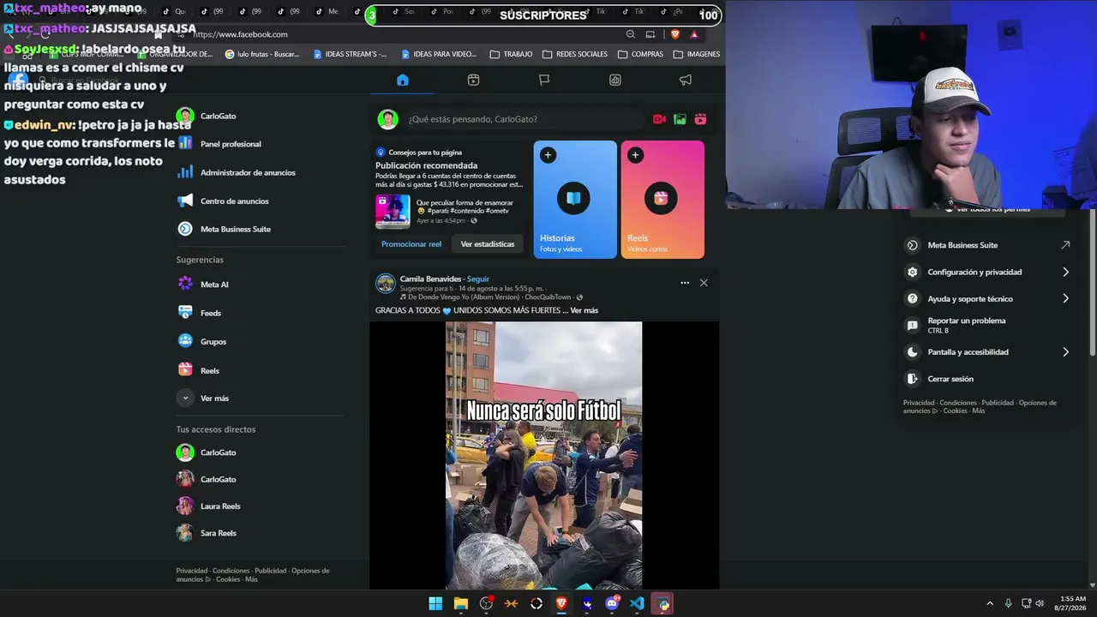Click the plus icon on Reels card

coord(635,155)
